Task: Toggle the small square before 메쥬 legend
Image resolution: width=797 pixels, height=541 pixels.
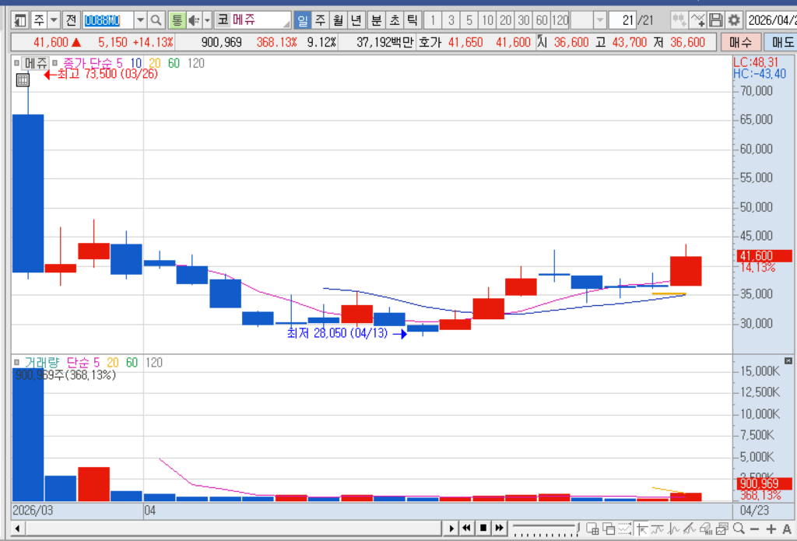Action: pos(16,63)
